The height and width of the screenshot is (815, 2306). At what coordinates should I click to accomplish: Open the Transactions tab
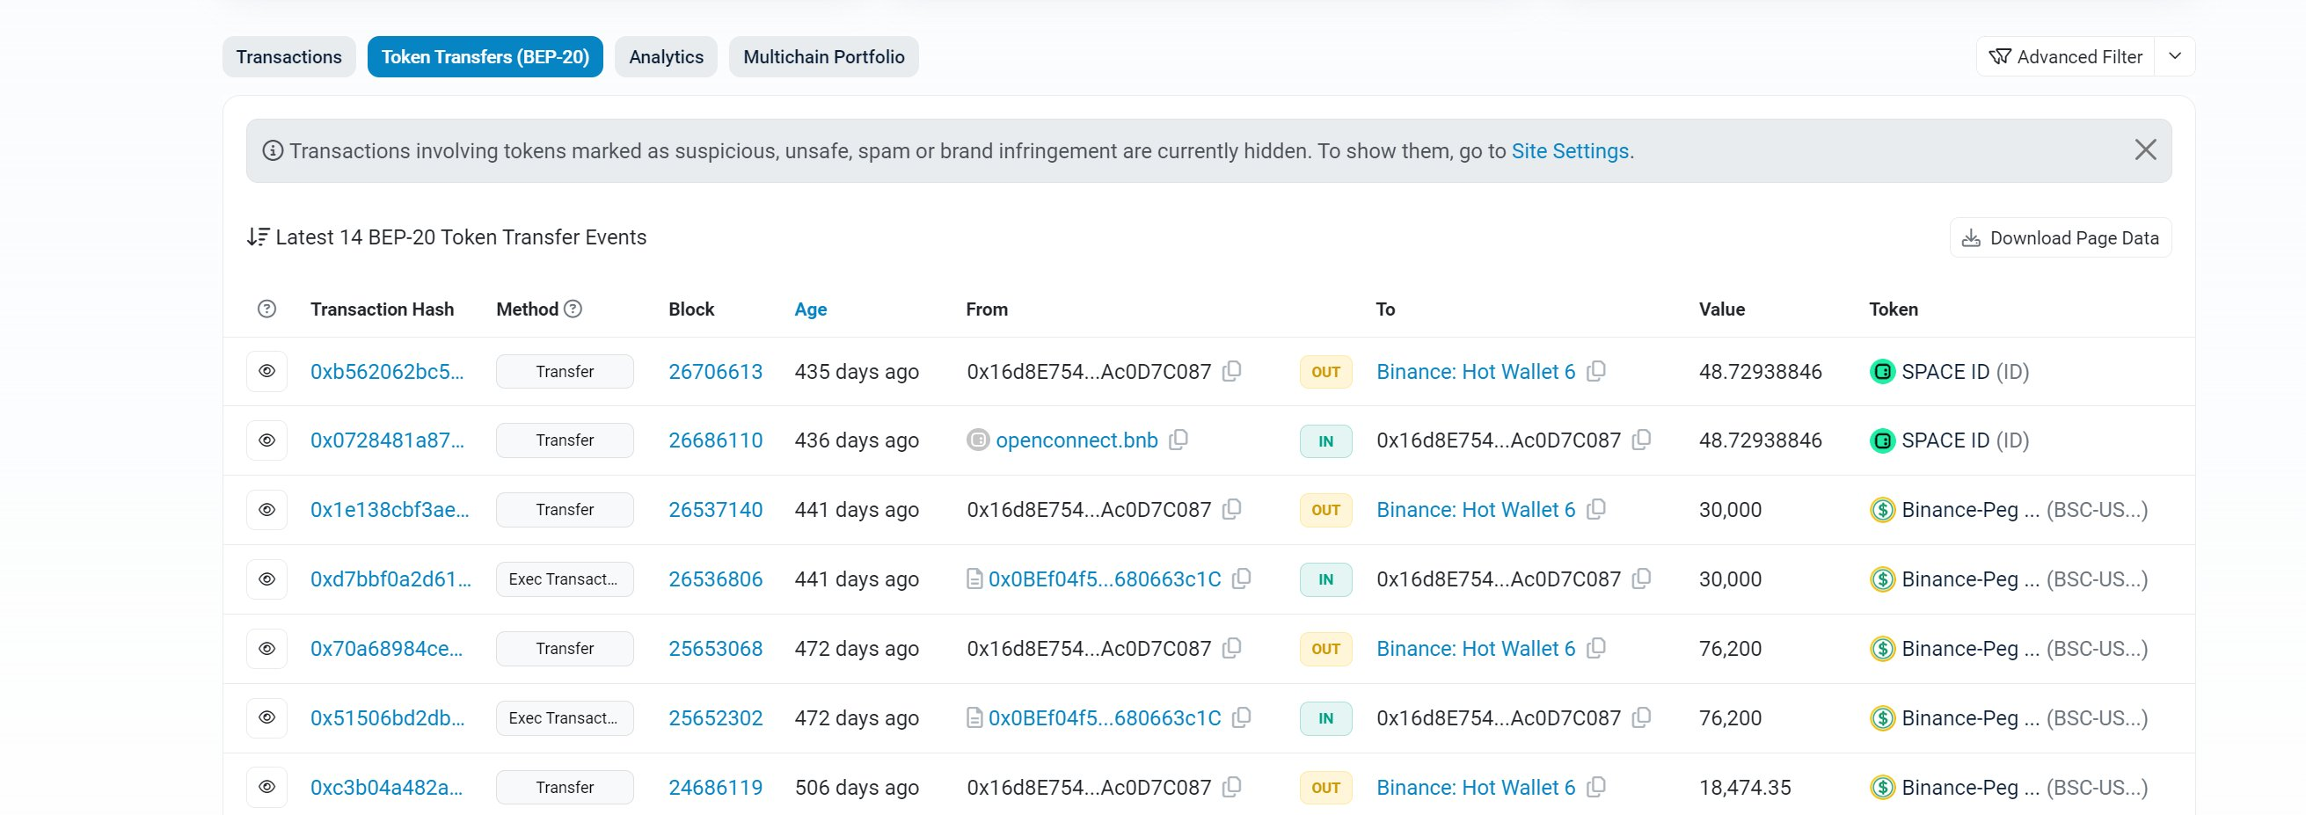(x=288, y=56)
